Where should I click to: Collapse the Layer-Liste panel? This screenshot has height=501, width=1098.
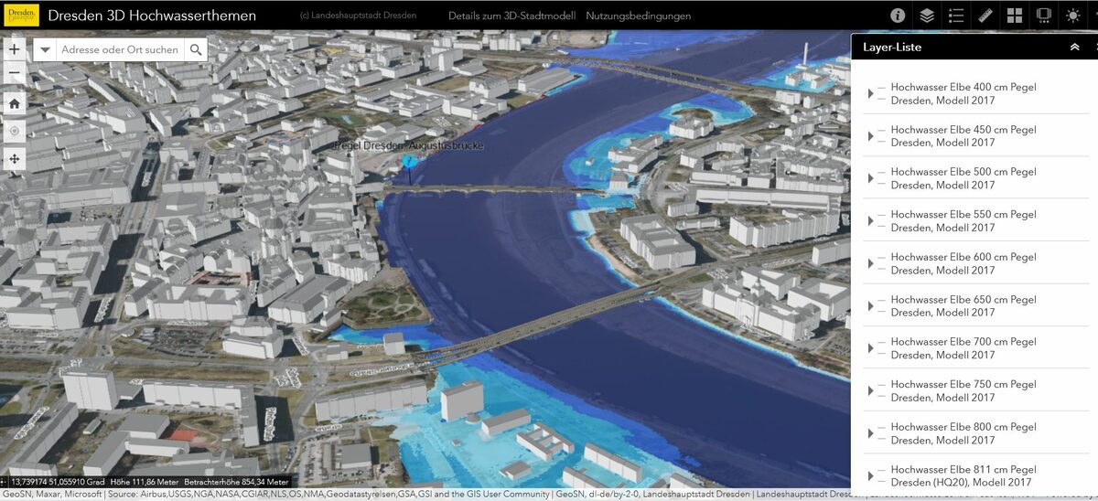(x=1075, y=47)
